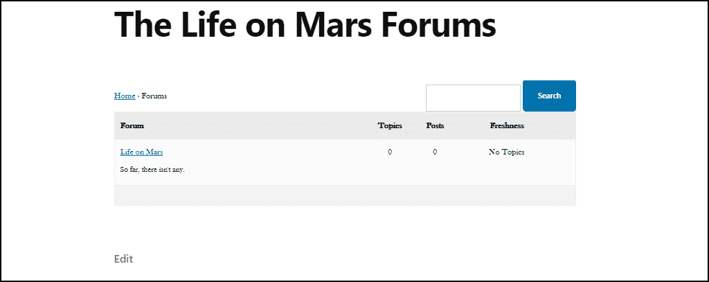Click the blue Search button
The image size is (709, 282).
tap(549, 96)
